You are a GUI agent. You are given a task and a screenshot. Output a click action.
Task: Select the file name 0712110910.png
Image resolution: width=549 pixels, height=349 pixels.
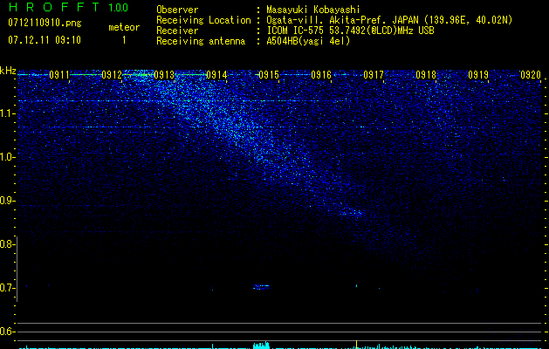[45, 23]
